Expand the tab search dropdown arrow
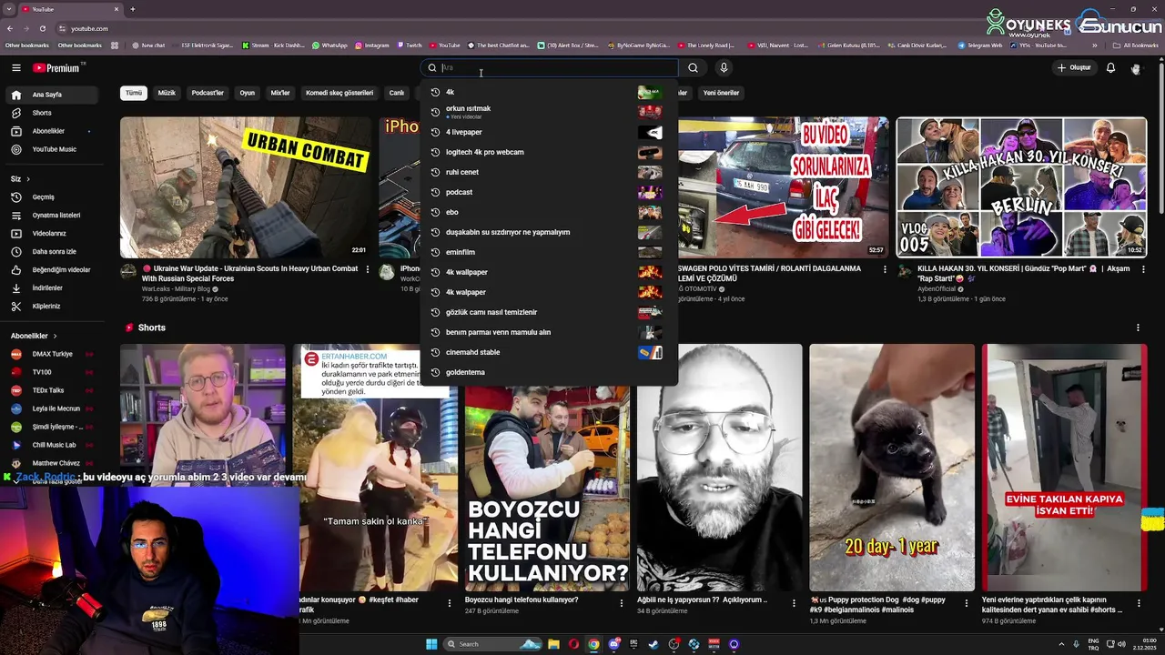Image resolution: width=1165 pixels, height=655 pixels. [9, 9]
